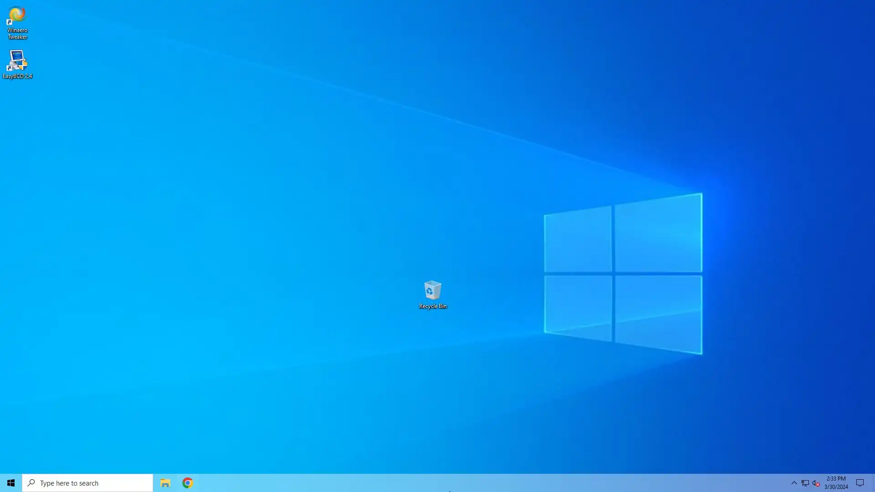
Task: Click the magnifier icon in search box
Action: pos(31,483)
